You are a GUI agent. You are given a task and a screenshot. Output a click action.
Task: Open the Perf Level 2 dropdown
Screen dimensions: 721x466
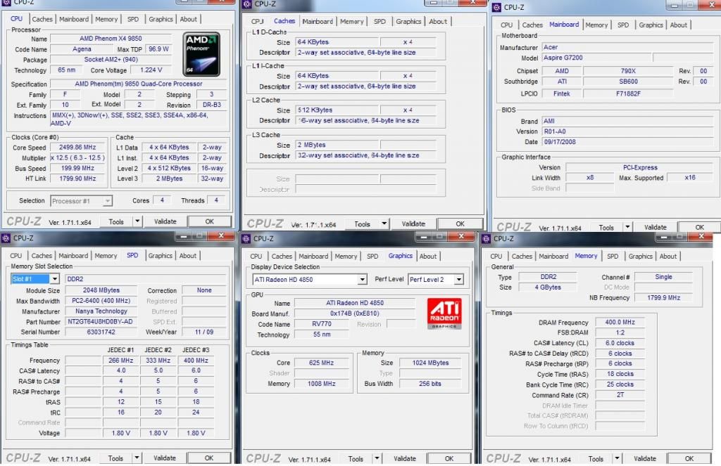tap(458, 279)
